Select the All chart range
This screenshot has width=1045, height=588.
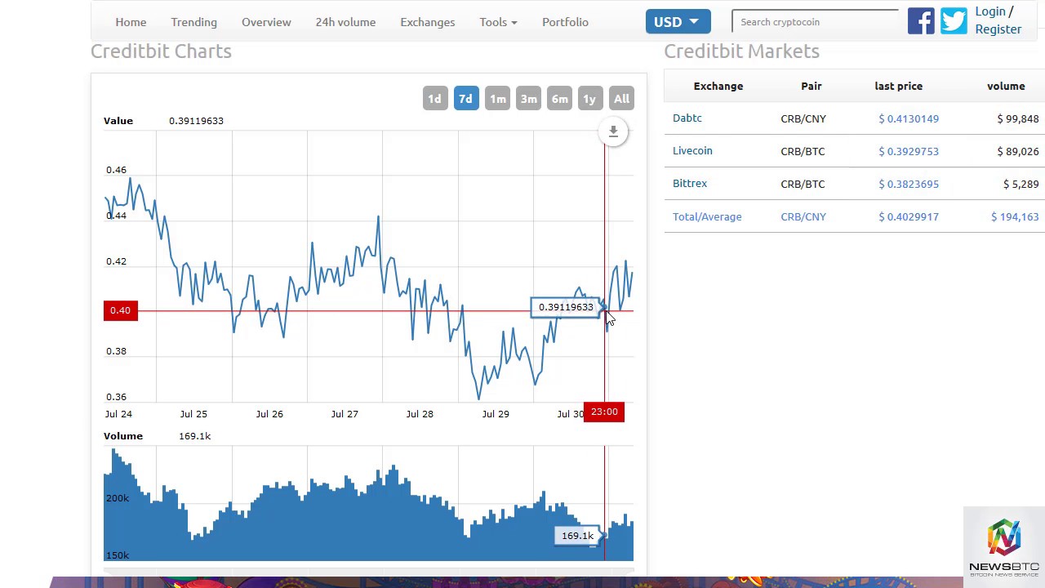tap(621, 99)
